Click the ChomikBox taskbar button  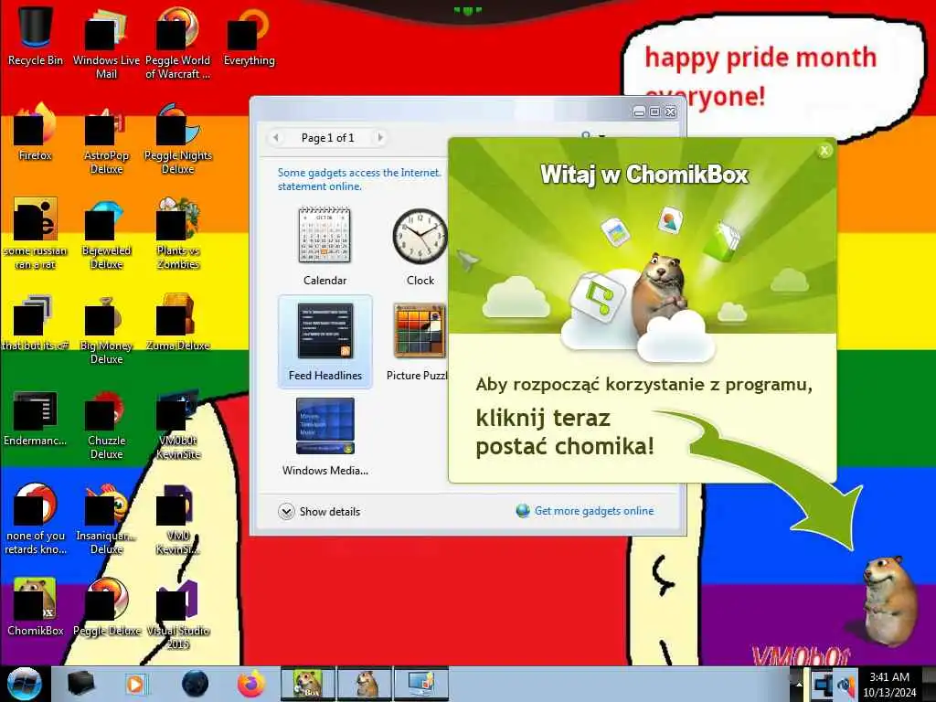tap(308, 684)
